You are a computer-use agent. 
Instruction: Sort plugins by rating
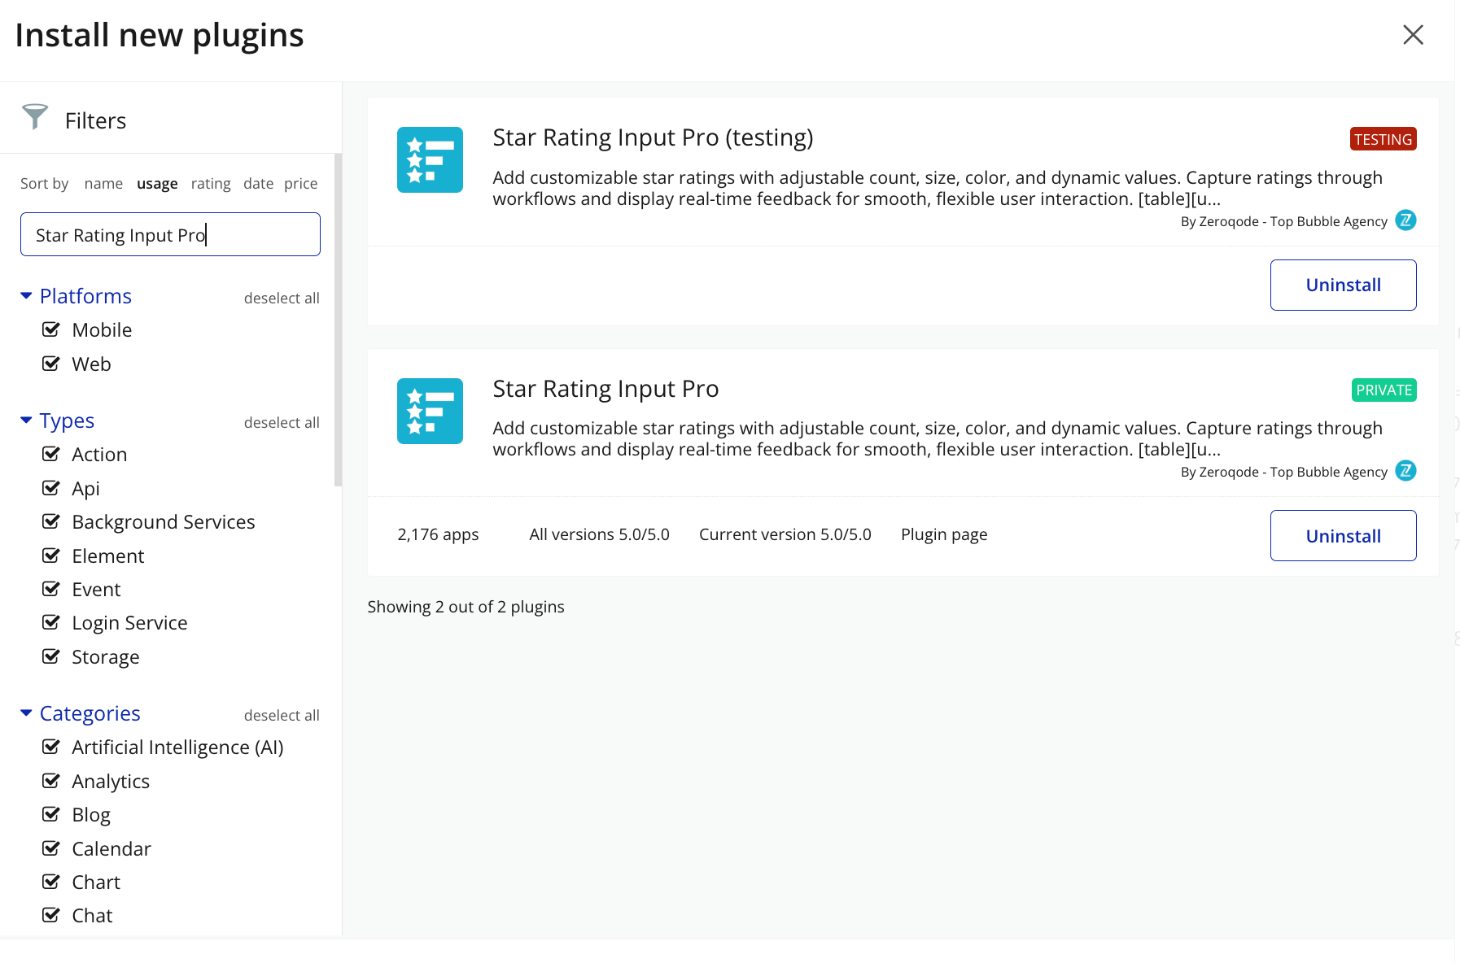tap(211, 184)
